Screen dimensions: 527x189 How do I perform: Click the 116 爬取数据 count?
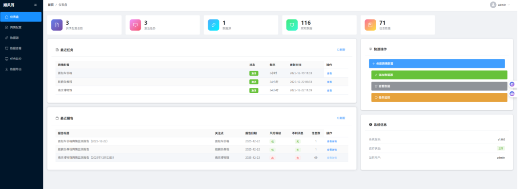306,23
